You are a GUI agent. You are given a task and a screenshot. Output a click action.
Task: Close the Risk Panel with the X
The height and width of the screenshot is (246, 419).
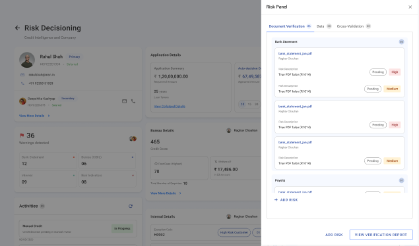(x=410, y=7)
